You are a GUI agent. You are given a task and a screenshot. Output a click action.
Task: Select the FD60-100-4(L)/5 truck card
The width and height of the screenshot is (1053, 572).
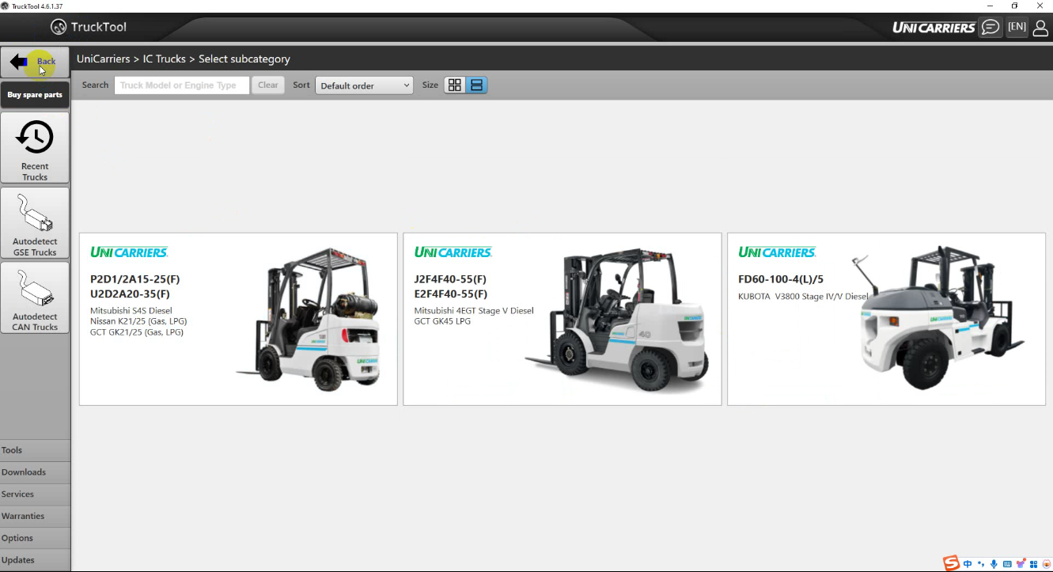coord(886,319)
